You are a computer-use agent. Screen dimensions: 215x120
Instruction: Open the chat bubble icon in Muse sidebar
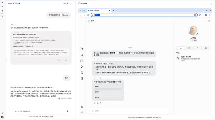pyautogui.click(x=82, y=49)
